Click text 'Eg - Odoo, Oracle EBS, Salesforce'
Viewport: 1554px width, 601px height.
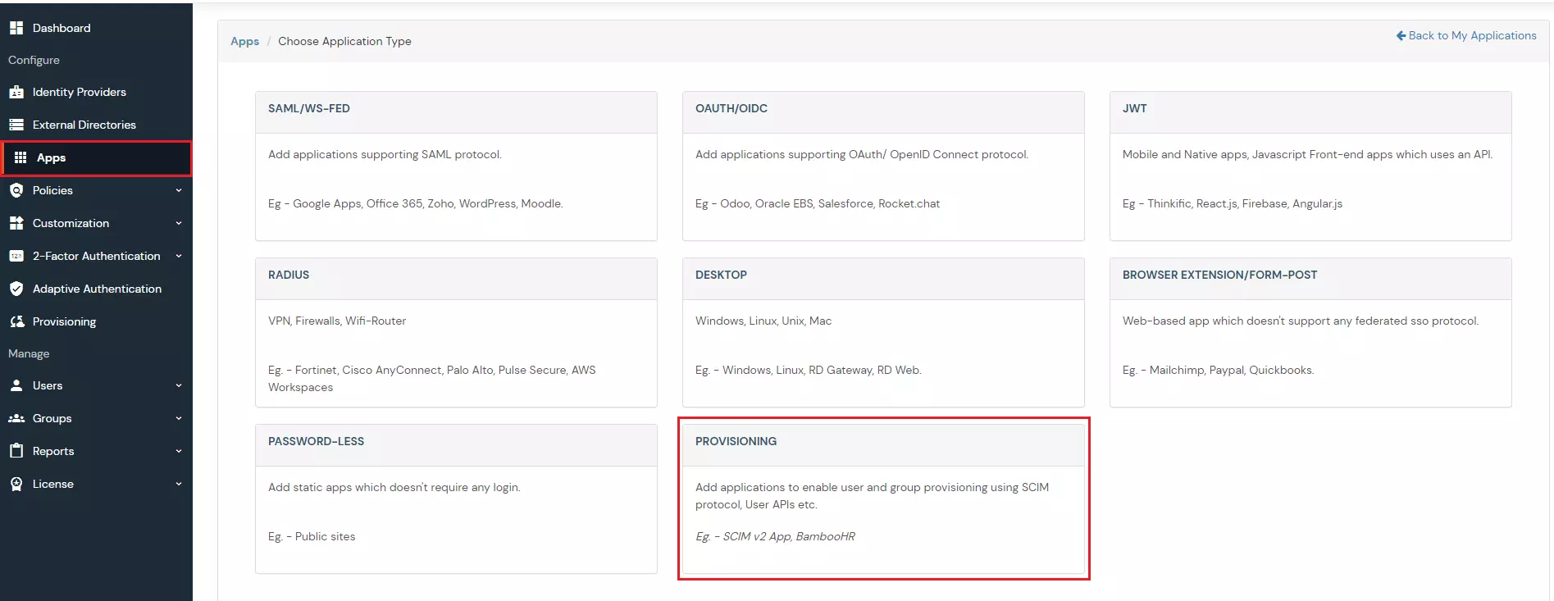pyautogui.click(x=785, y=203)
